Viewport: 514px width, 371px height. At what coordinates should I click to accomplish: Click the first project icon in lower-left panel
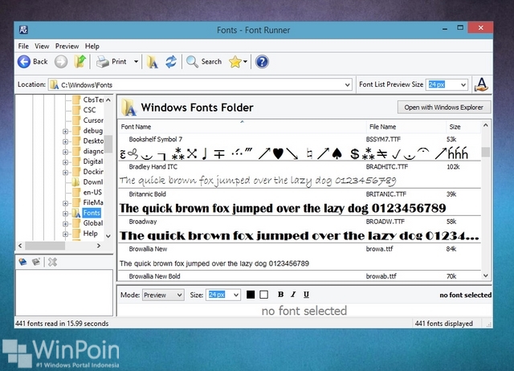coord(22,262)
